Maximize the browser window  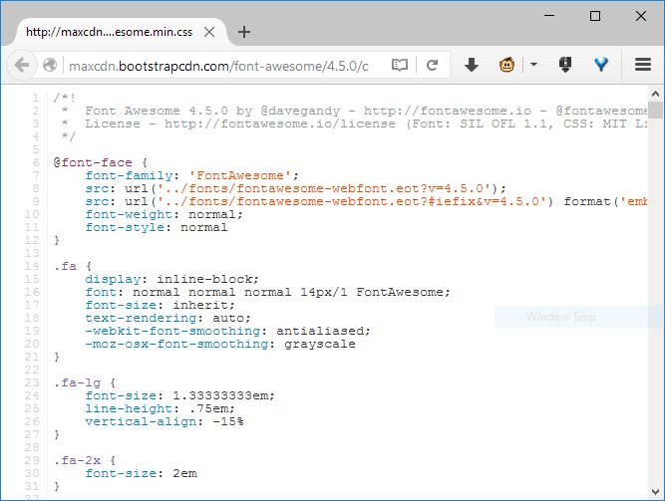(595, 16)
